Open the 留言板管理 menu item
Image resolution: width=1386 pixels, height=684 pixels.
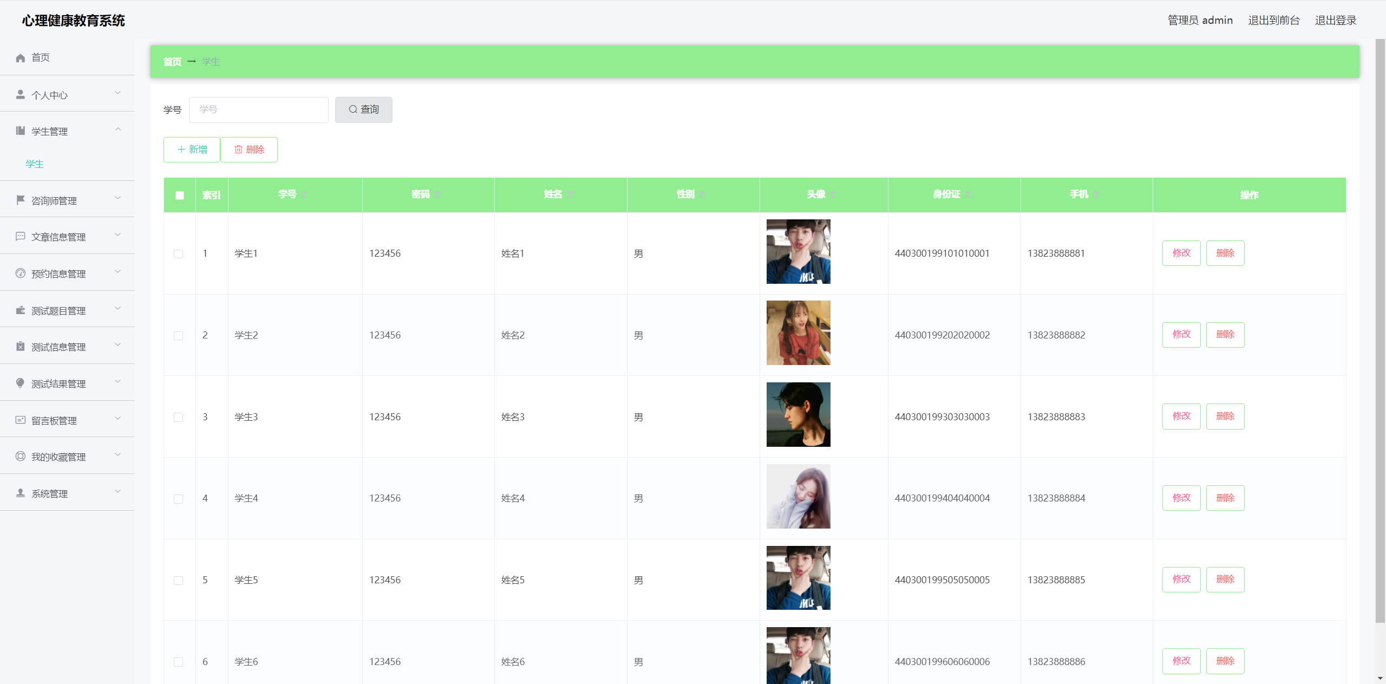(54, 421)
